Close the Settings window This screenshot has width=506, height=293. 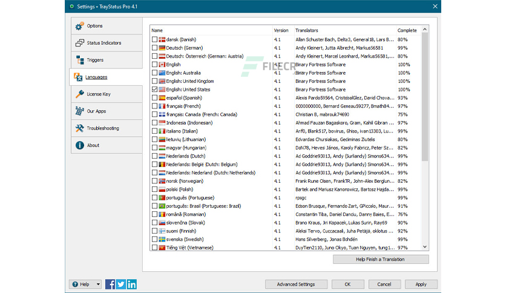(x=435, y=7)
